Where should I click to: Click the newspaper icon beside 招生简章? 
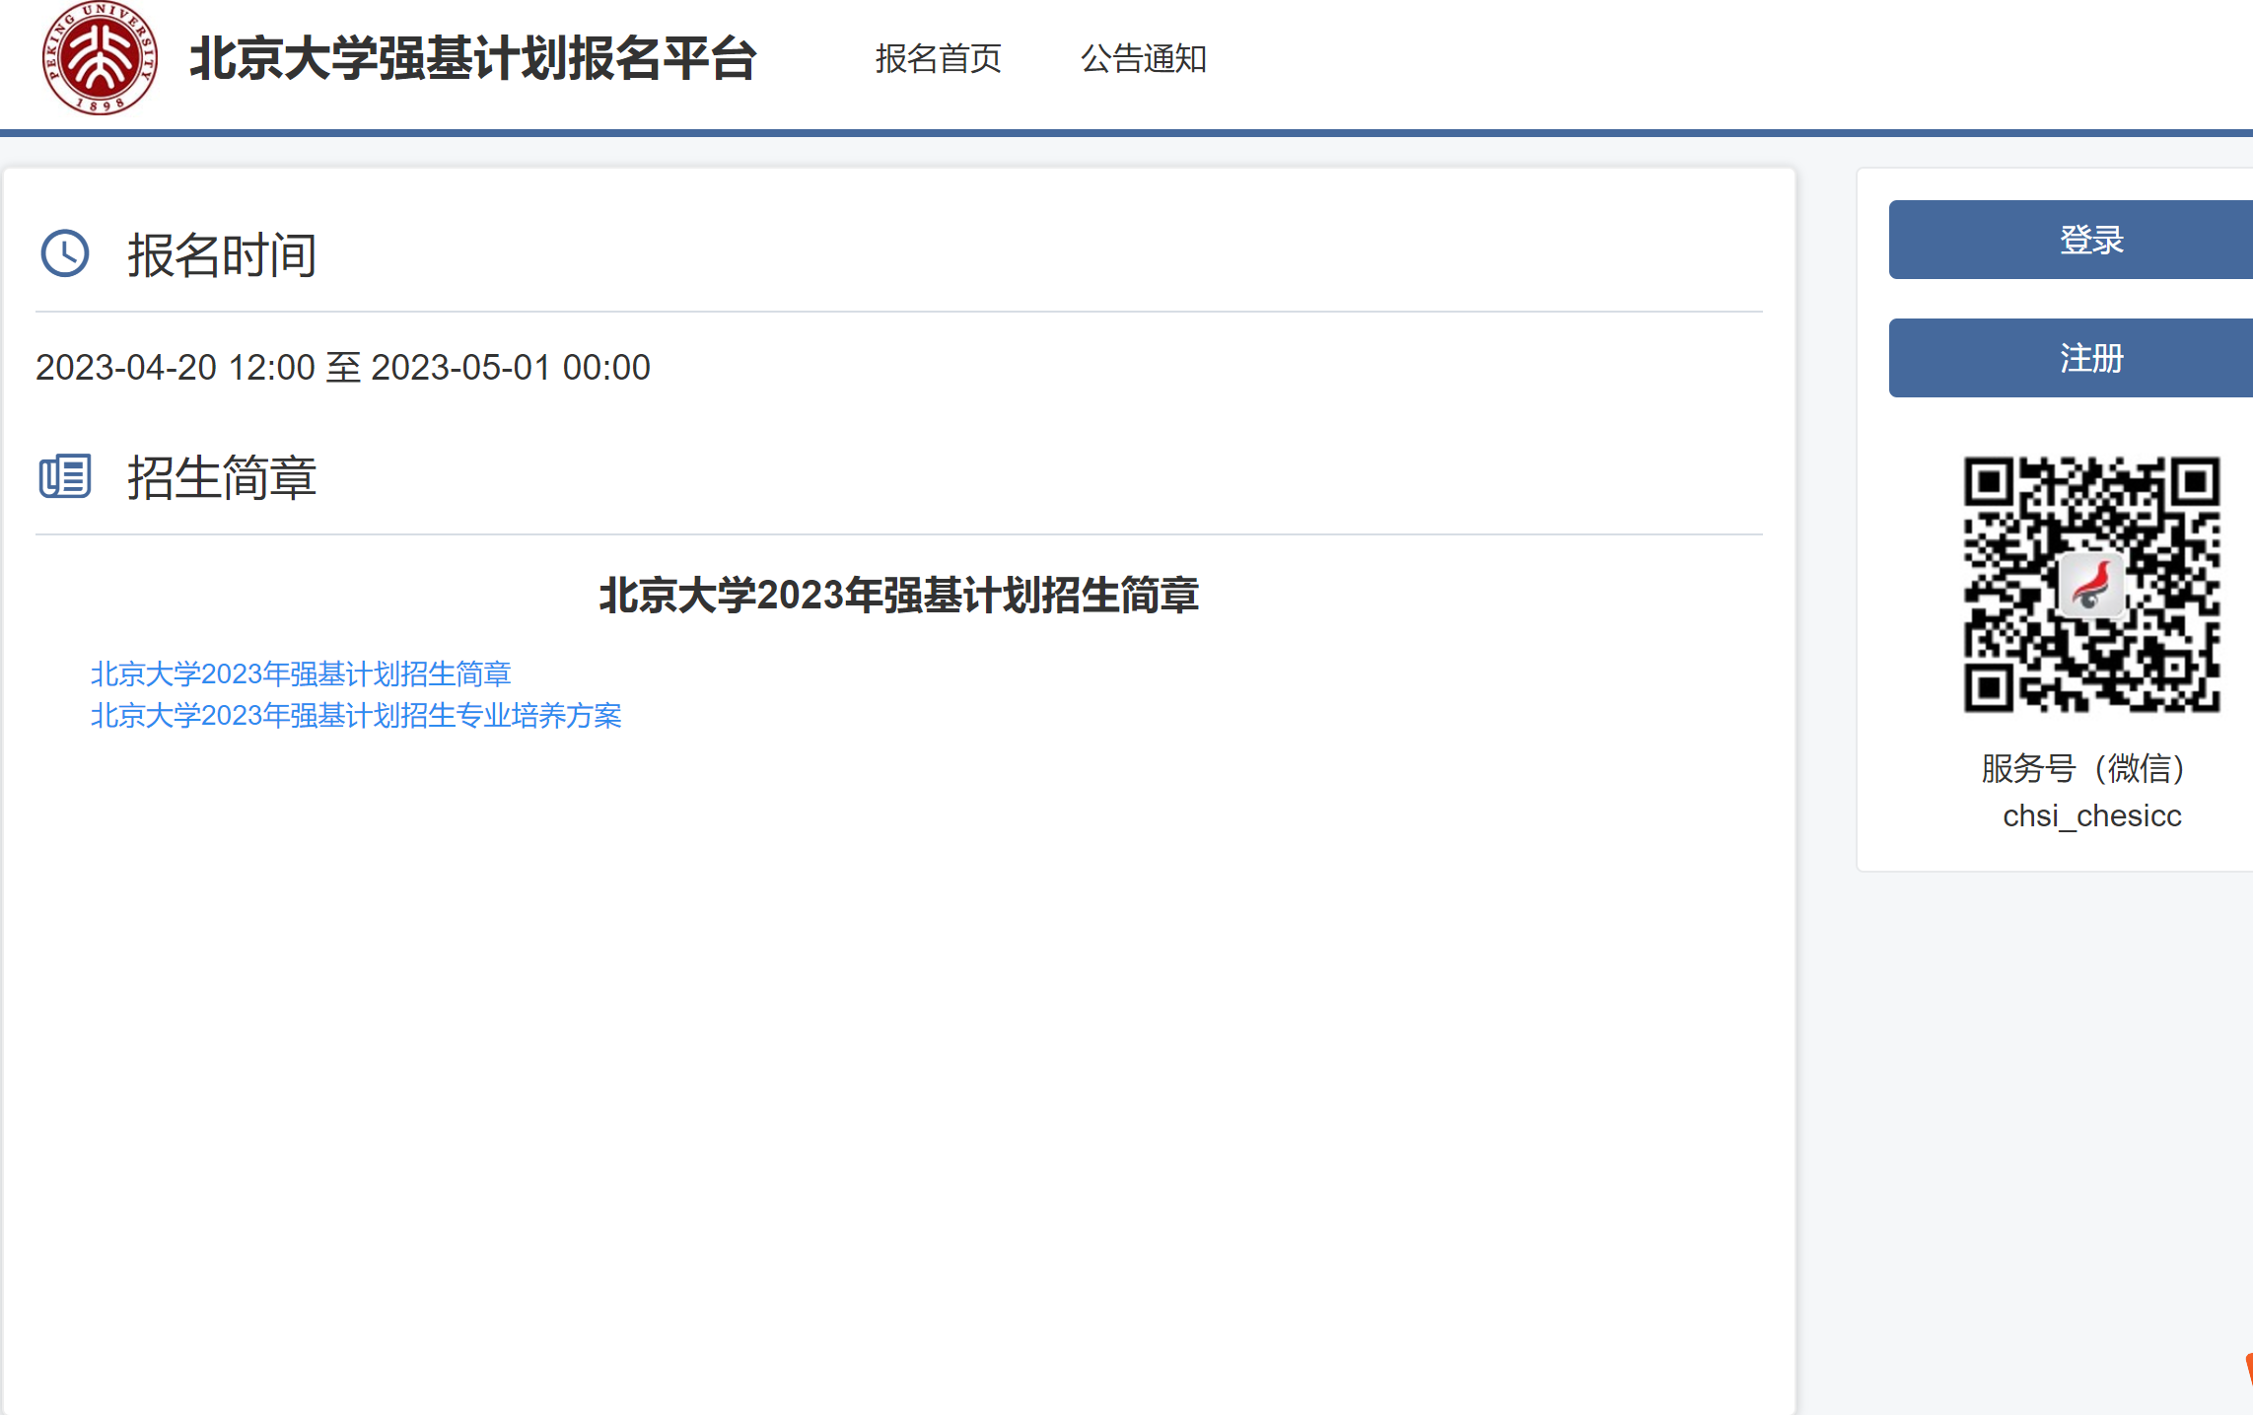(65, 477)
